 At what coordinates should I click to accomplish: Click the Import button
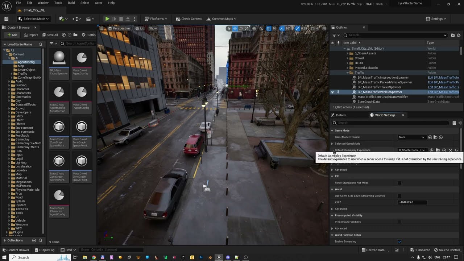pyautogui.click(x=31, y=35)
